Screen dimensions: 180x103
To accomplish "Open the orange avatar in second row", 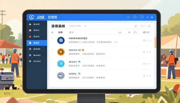I will pyautogui.click(x=61, y=52).
